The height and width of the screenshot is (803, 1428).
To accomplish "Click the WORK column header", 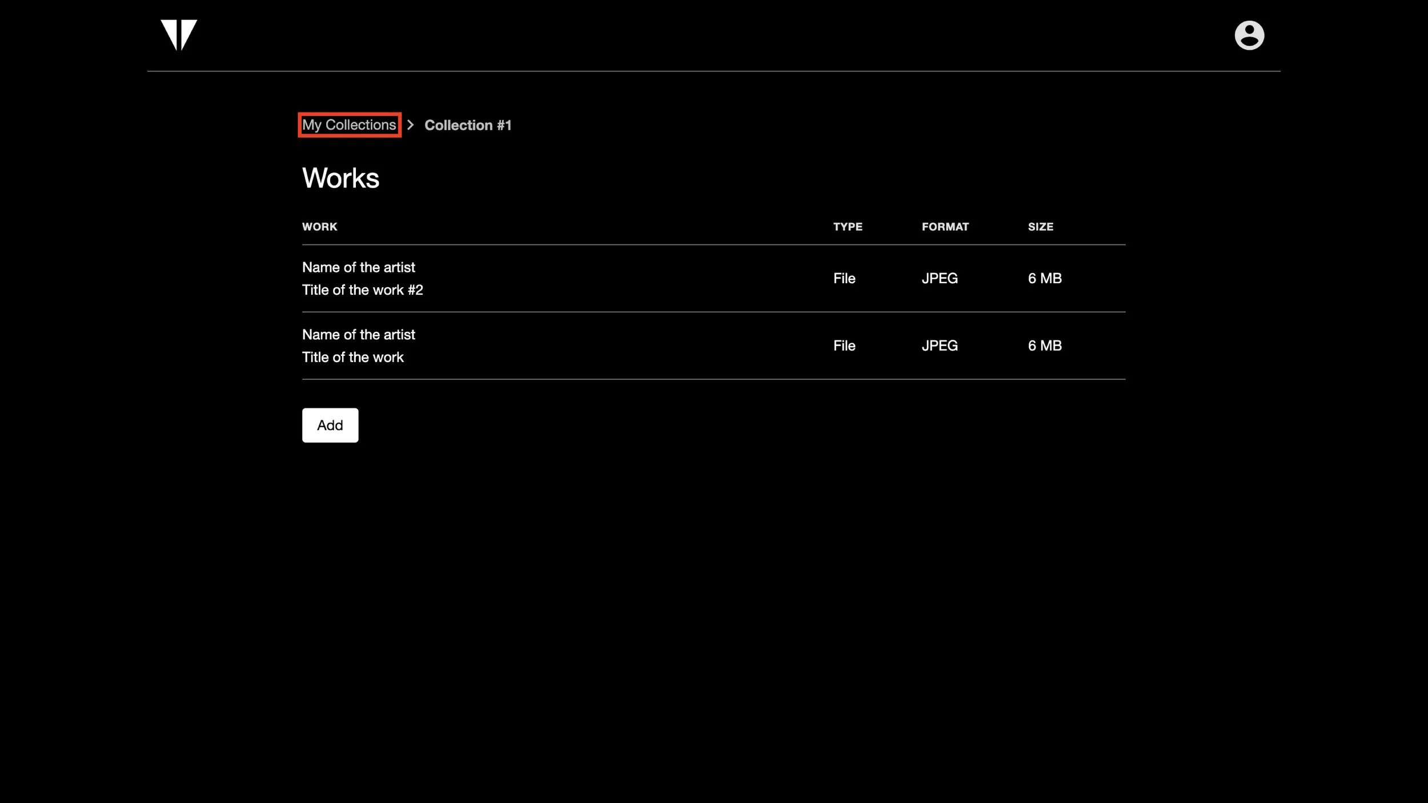I will 319,227.
